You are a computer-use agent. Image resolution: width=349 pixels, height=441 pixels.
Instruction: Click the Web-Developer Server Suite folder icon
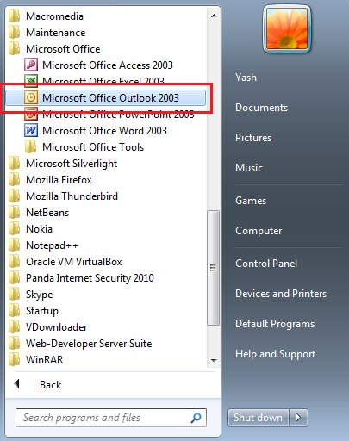tap(15, 344)
